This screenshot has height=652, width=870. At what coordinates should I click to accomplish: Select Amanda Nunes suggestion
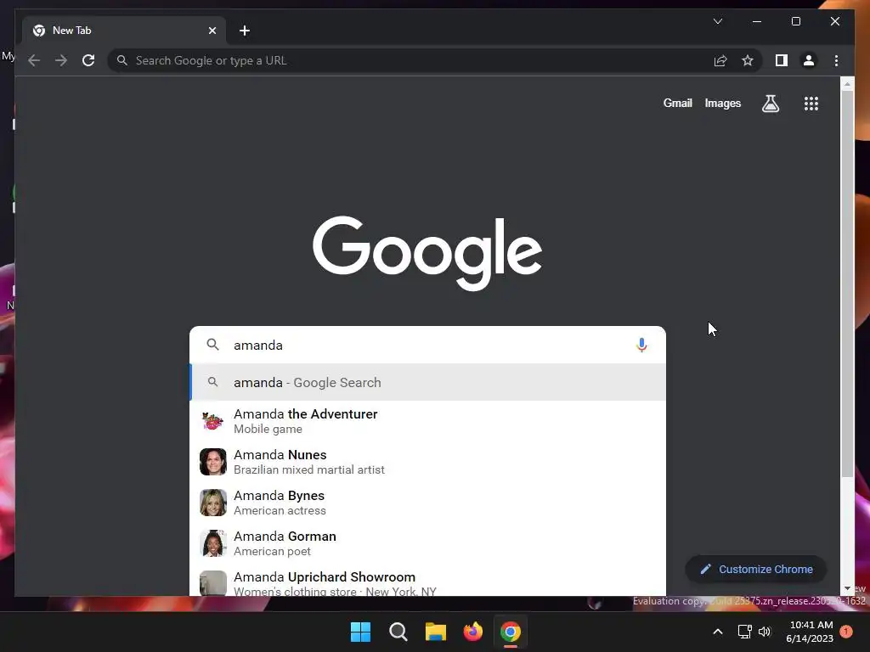click(x=427, y=462)
